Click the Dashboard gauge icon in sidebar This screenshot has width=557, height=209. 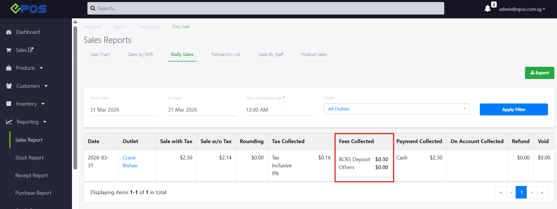point(9,32)
